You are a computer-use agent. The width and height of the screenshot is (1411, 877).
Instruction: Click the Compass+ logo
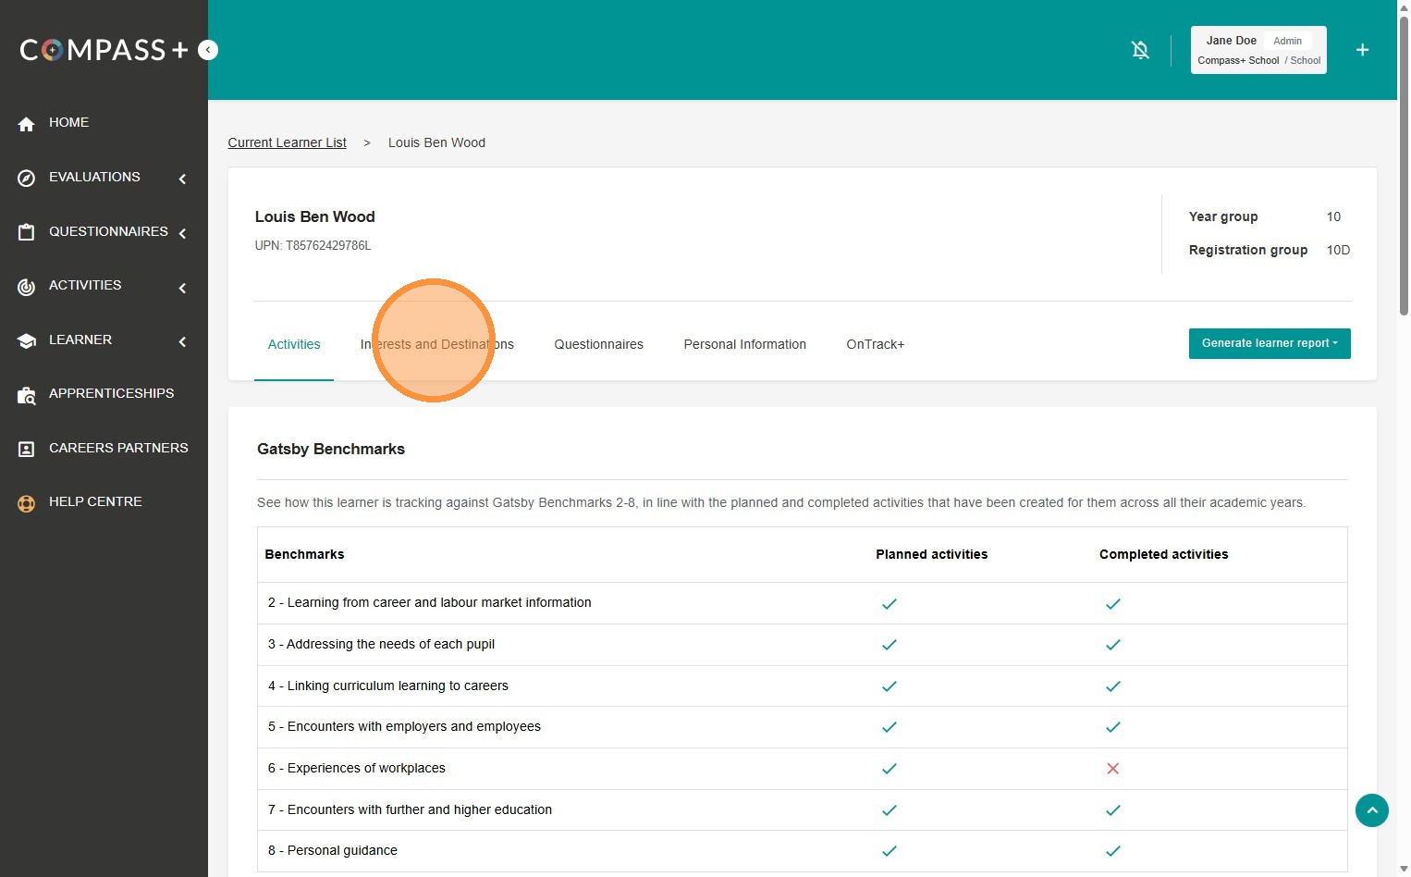pos(104,50)
